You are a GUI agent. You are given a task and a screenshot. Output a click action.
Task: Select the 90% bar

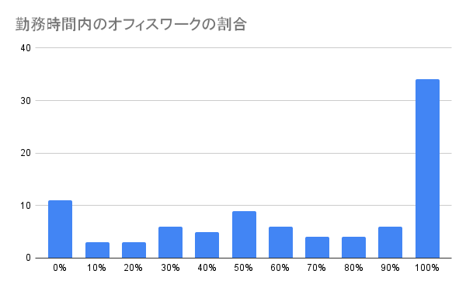(390, 242)
